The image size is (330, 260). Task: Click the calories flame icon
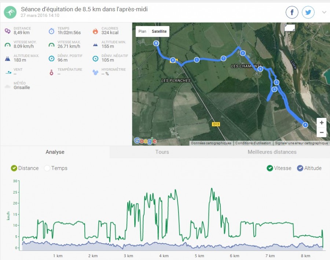95,31
